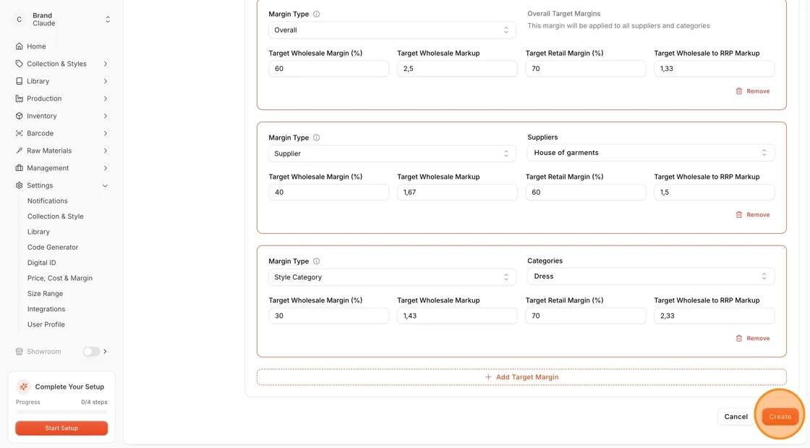Toggle the Showroom switch

pos(91,351)
